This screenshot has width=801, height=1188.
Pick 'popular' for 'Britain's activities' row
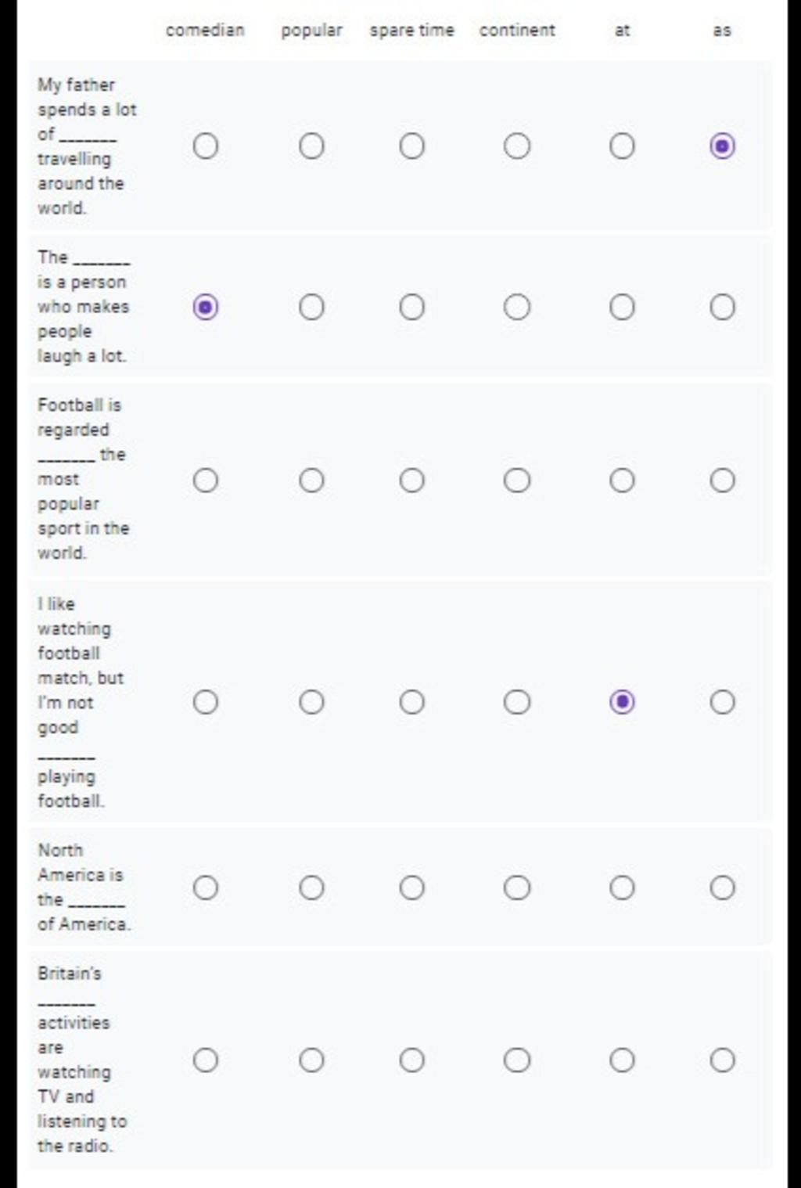pyautogui.click(x=311, y=1060)
